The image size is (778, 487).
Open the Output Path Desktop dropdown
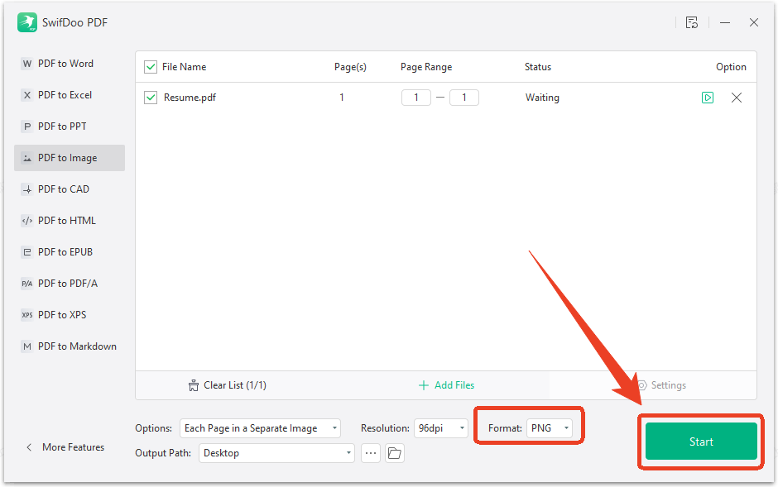(x=276, y=453)
